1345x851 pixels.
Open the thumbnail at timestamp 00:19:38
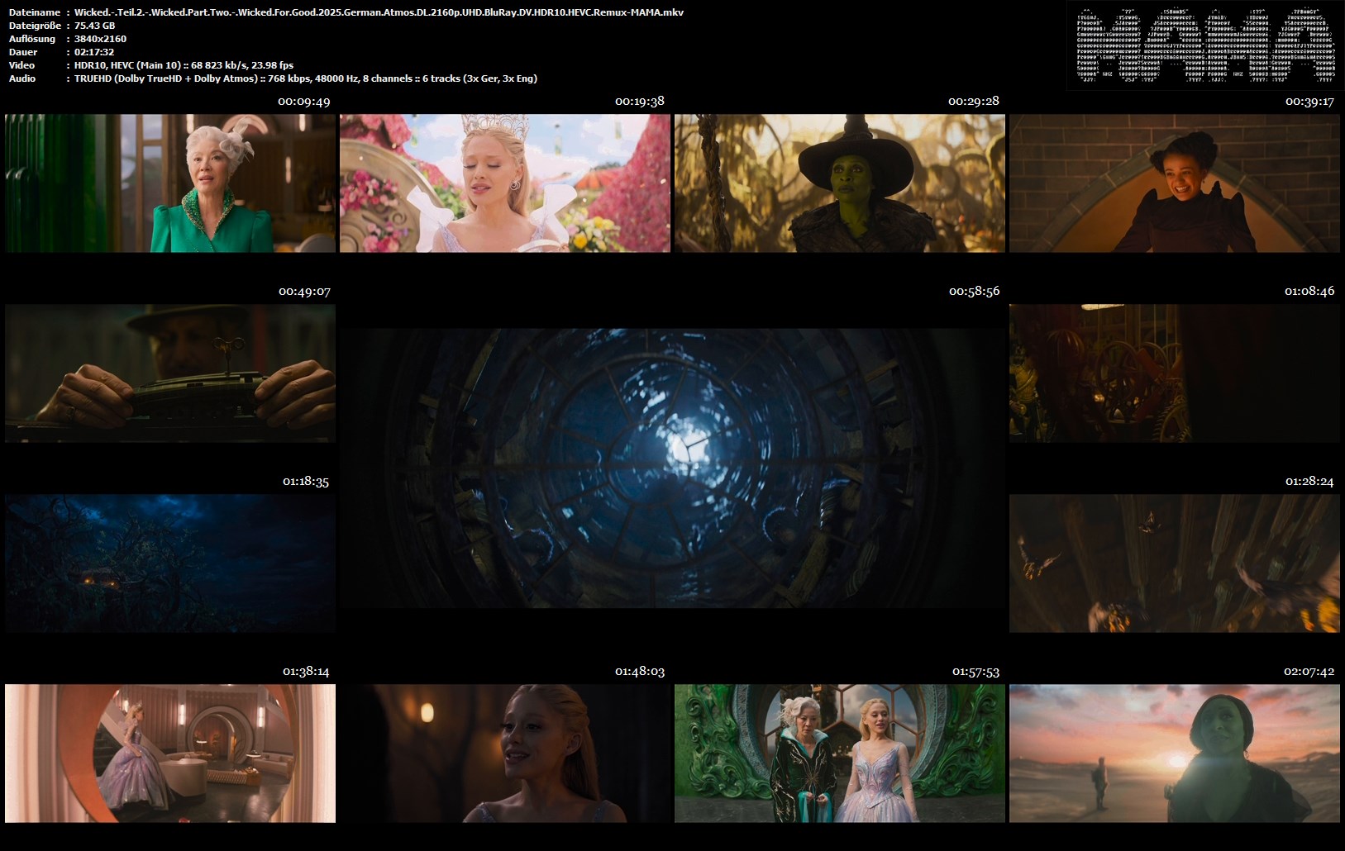[x=505, y=183]
